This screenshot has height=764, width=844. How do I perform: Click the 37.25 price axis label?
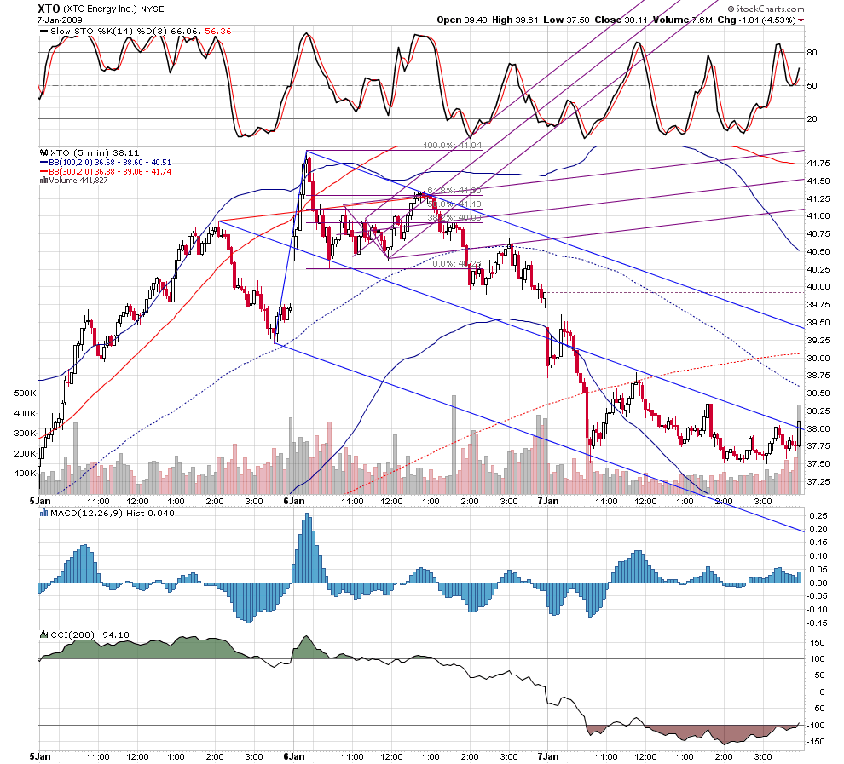[x=818, y=481]
